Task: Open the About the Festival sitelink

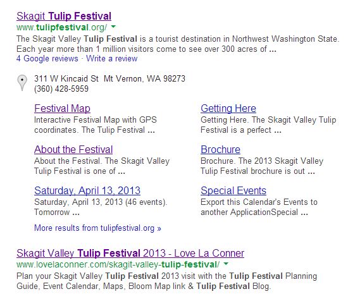Action: tap(73, 149)
